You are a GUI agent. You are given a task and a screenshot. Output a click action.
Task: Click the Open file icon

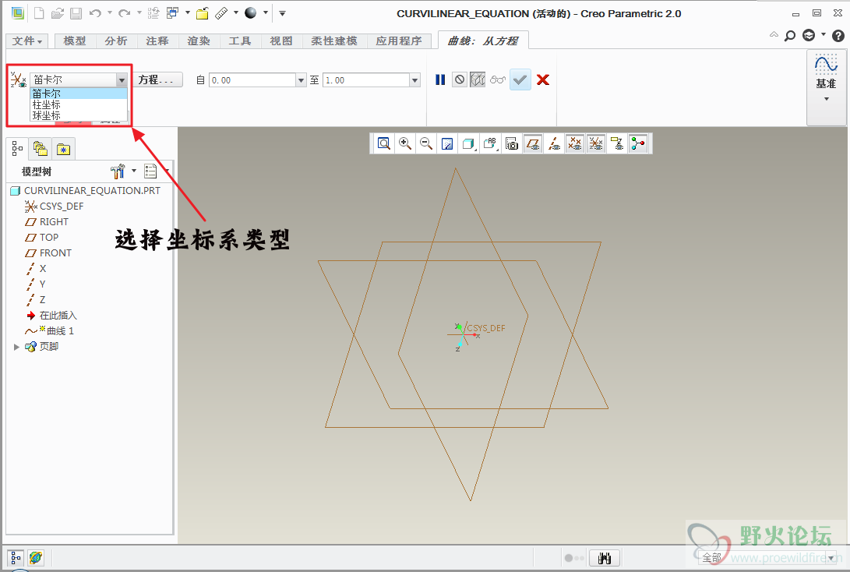pos(58,13)
